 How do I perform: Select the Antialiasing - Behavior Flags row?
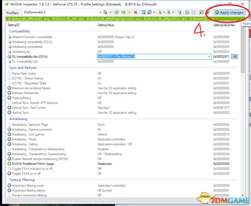tap(122, 124)
